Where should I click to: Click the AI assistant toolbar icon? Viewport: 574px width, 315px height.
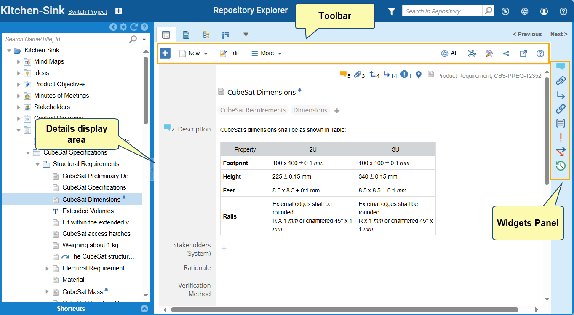click(x=449, y=53)
